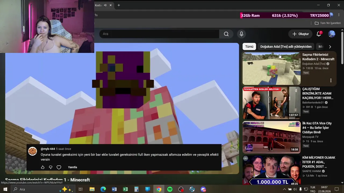The image size is (344, 193).
Task: Open the ÇALIŞTIĞIM BENZİNLİKTE video thumbnail
Action: click(x=271, y=103)
